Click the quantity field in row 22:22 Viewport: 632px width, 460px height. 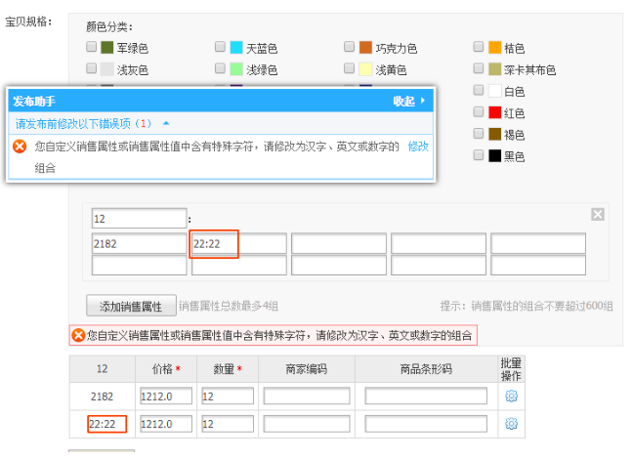click(x=228, y=424)
